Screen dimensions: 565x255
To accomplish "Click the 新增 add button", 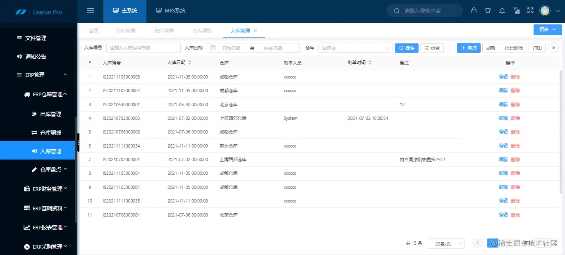I will [468, 48].
